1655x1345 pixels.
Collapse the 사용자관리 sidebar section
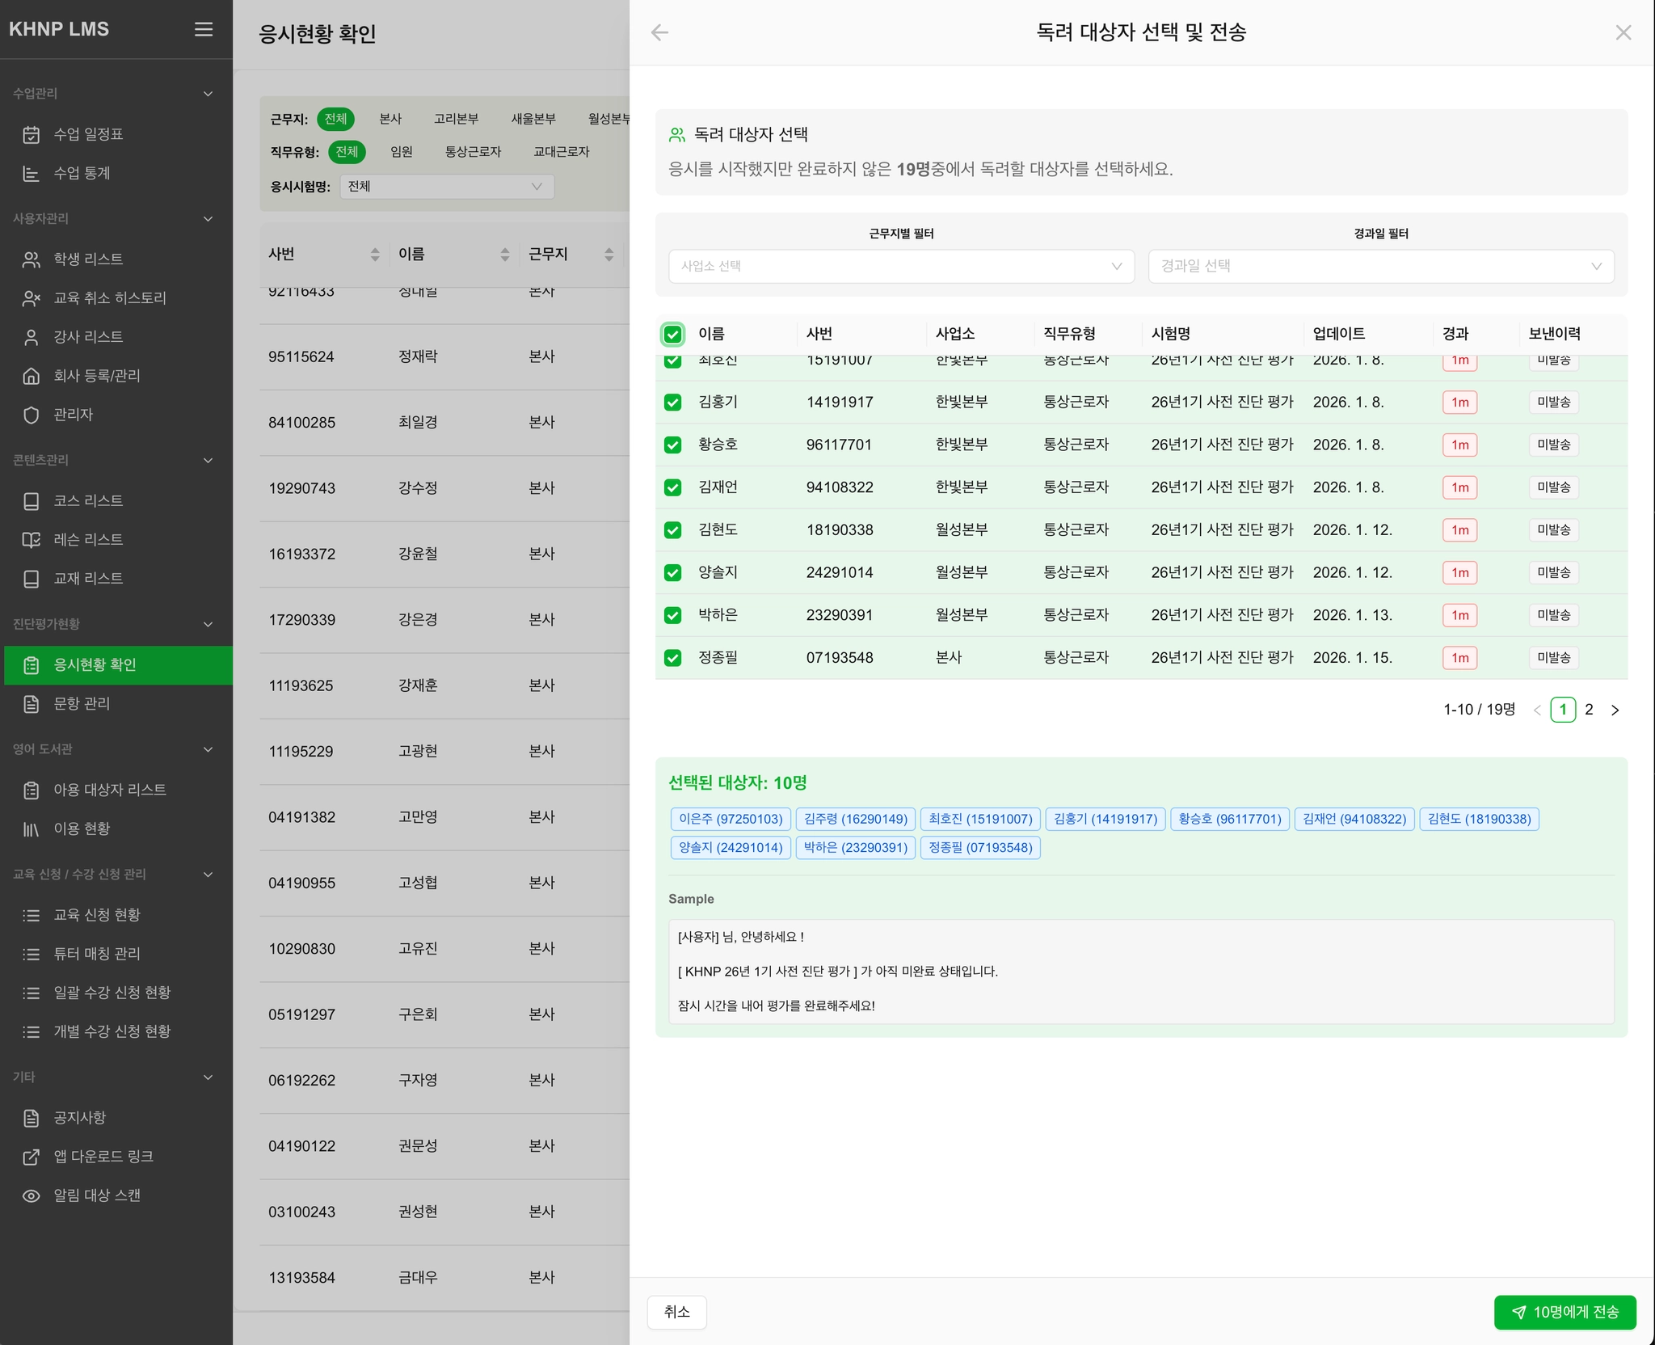(x=208, y=219)
